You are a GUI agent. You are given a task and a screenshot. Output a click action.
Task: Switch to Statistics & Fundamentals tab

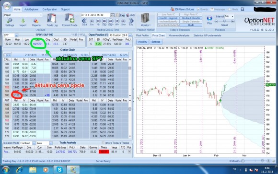[x=208, y=35]
